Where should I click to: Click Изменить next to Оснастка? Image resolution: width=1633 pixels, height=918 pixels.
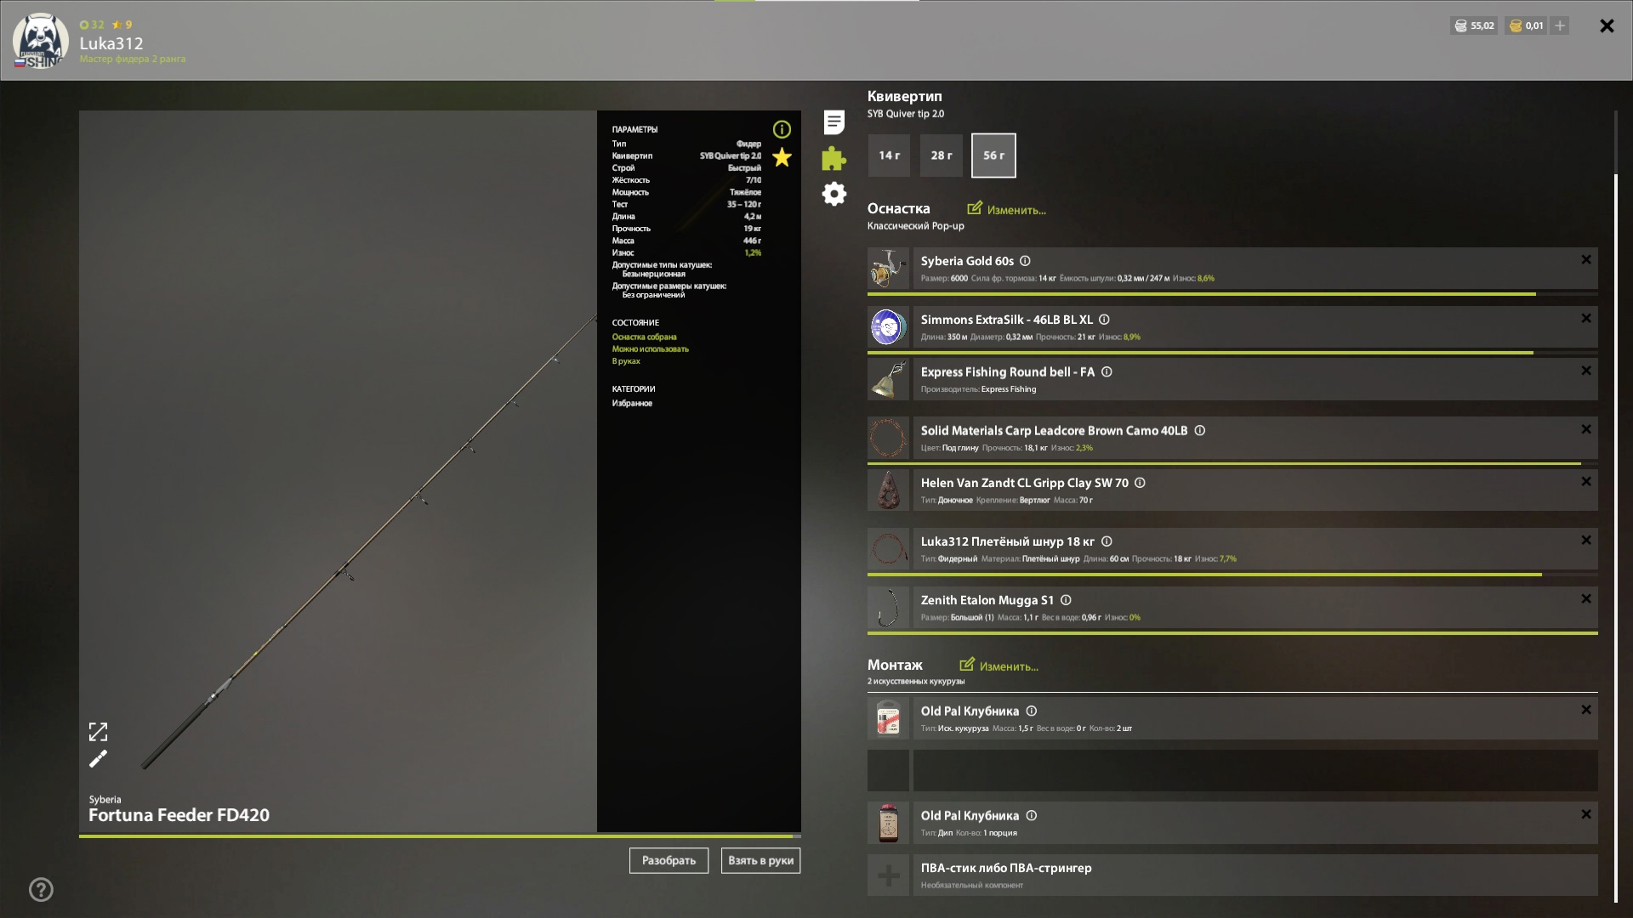[x=1007, y=209]
